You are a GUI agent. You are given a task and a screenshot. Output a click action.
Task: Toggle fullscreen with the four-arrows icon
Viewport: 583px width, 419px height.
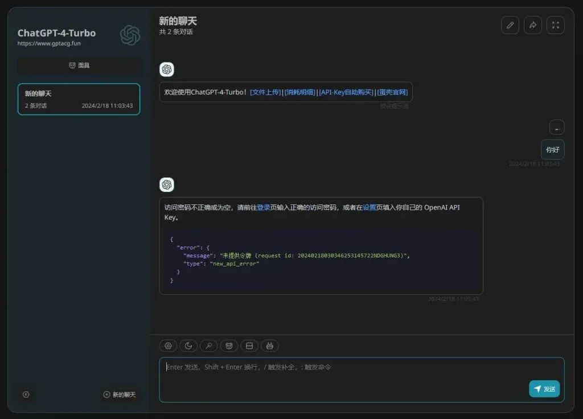pyautogui.click(x=555, y=25)
